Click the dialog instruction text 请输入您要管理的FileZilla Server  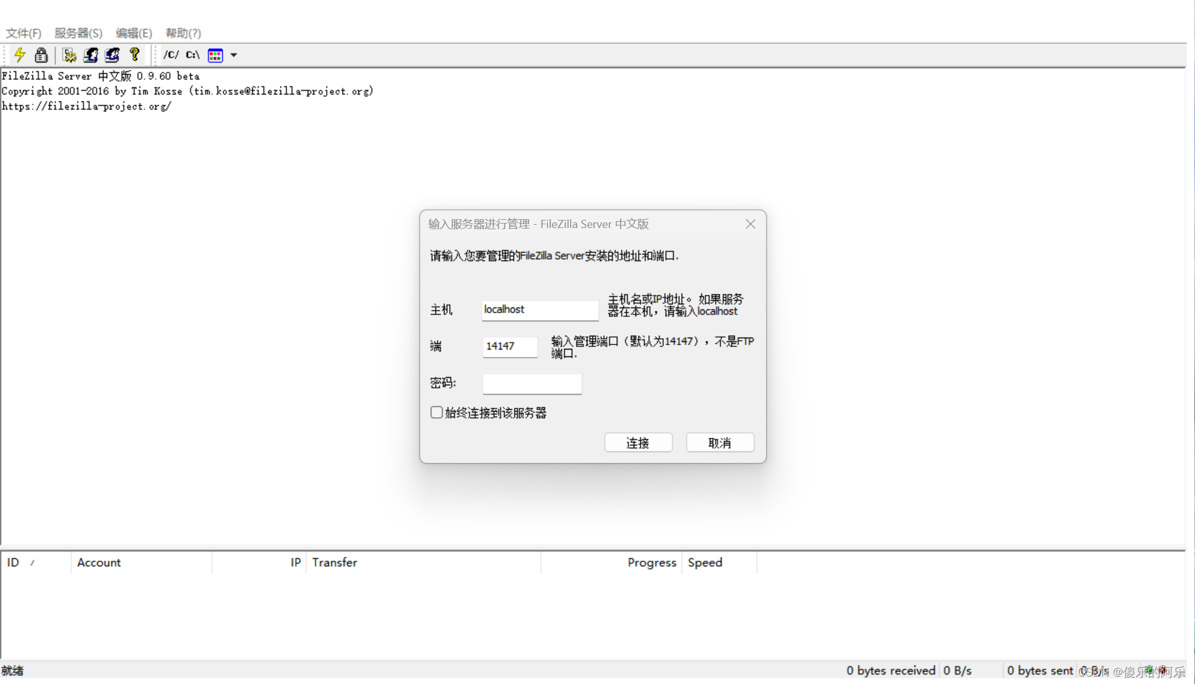tap(554, 256)
